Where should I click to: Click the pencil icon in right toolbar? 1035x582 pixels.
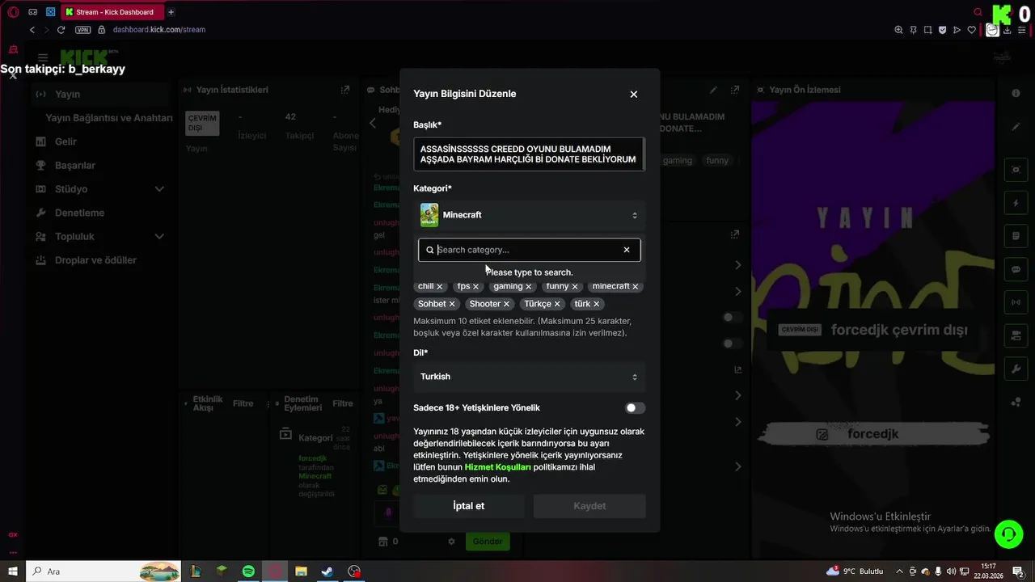[x=1016, y=128]
